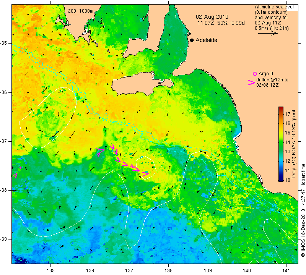
Task: Select the 'Adelaide' city label
Action: click(206, 40)
